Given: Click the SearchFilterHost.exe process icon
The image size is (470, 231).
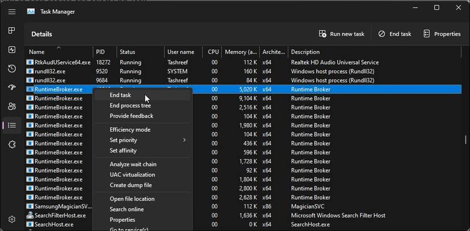Looking at the screenshot, I should tap(30, 215).
